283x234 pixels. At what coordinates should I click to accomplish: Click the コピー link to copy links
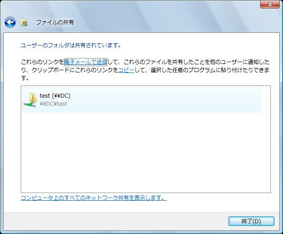126,70
